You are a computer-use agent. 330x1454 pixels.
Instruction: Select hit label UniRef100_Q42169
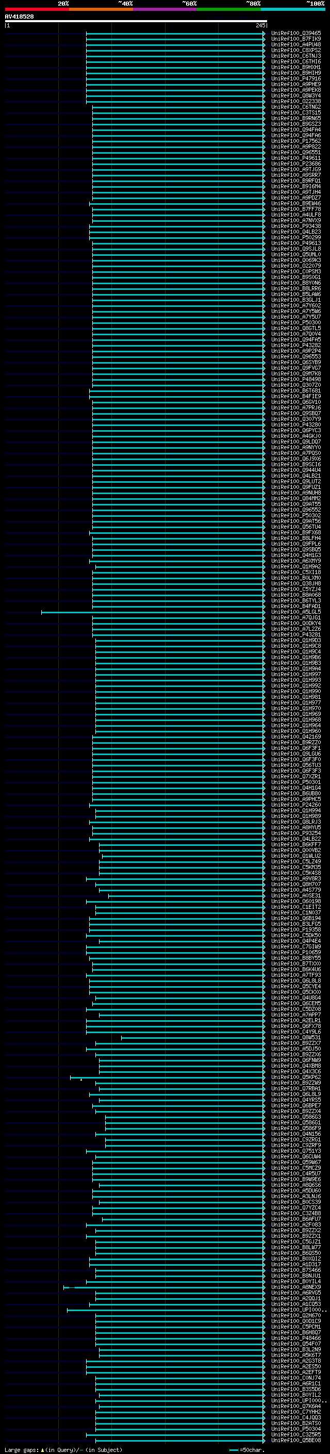296,737
